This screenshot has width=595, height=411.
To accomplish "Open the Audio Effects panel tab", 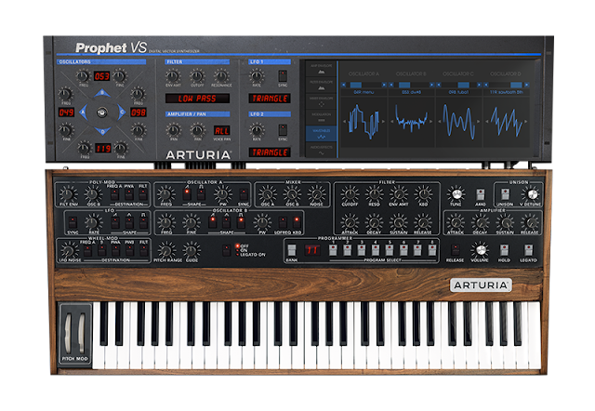I will coord(321,150).
